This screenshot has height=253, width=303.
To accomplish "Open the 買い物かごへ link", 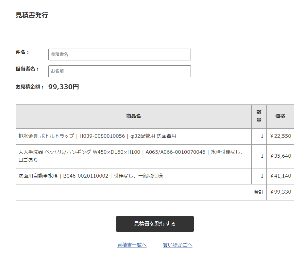I will point(178,245).
